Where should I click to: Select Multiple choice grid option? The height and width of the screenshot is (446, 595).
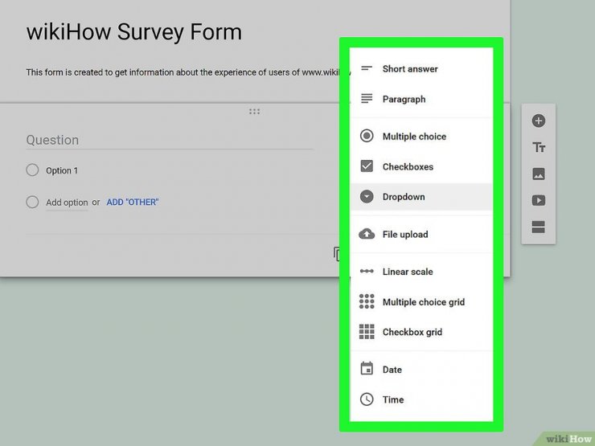[x=421, y=302]
